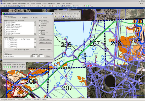Screen dimensions: 145x101
Task: Click into the Выдел search input field
Action: 42,56
